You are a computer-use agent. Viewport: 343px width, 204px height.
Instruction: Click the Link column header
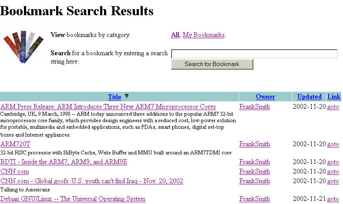point(334,97)
